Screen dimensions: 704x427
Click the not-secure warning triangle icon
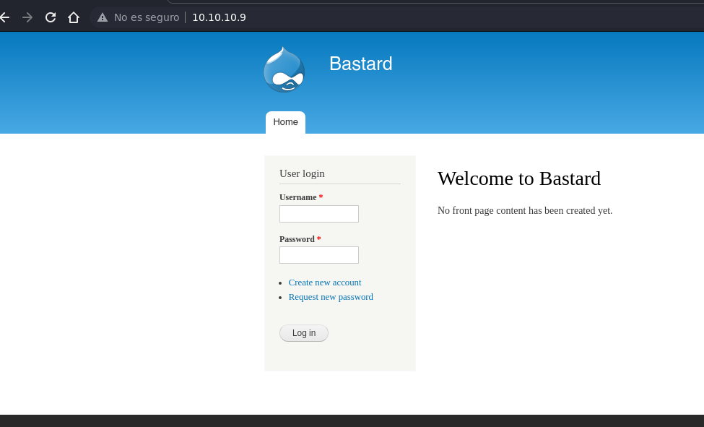point(103,17)
